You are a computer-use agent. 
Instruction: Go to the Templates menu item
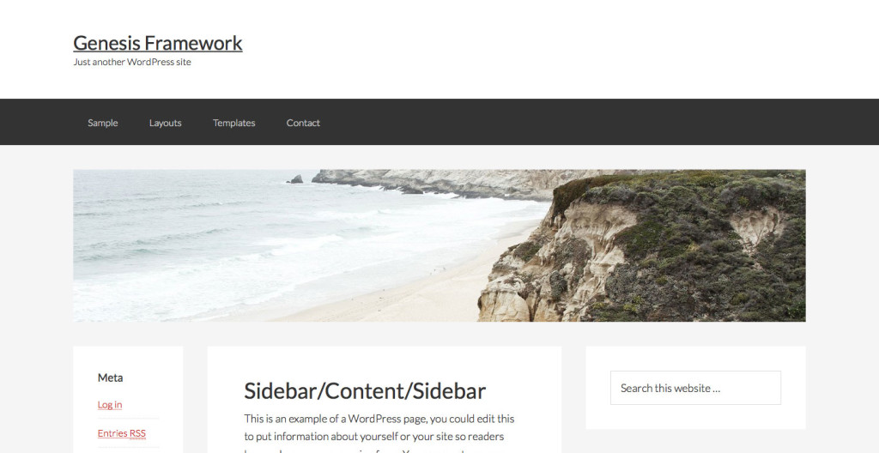point(233,123)
